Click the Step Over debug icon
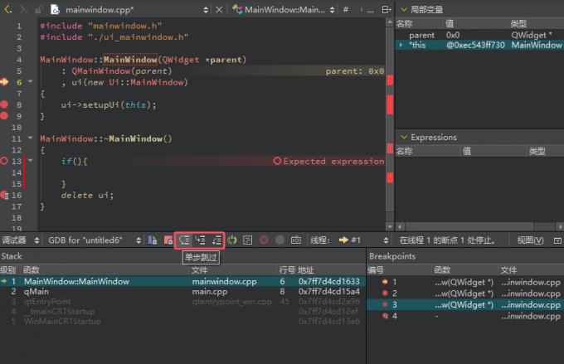Viewport: 564px width, 364px height. (x=184, y=240)
